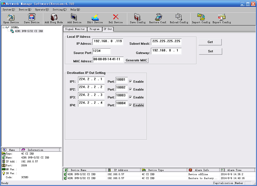The image size is (257, 186).
Task: Open the Device menu
Action: 25,10
